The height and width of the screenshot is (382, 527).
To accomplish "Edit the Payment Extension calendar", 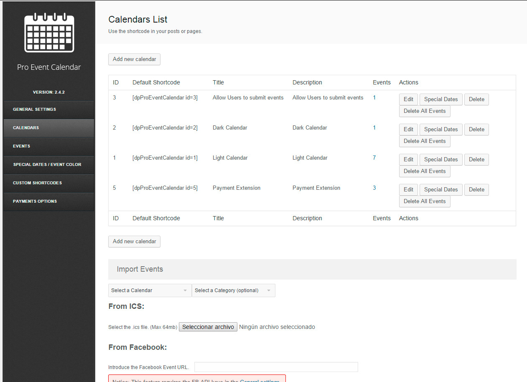I will click(x=408, y=190).
